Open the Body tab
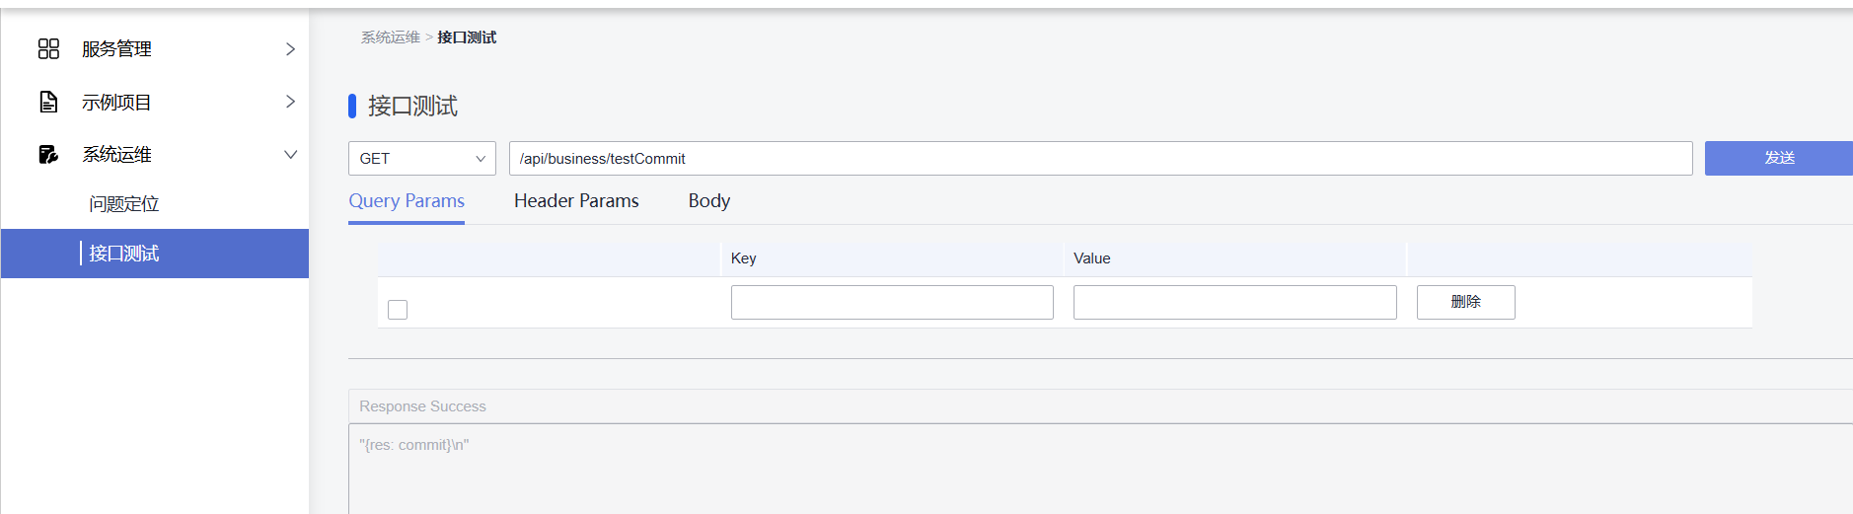 pos(709,201)
